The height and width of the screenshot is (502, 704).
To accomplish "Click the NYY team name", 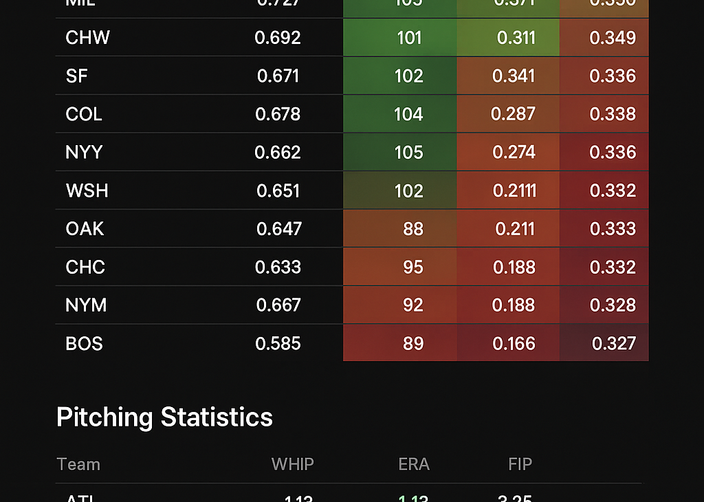I will (x=85, y=152).
